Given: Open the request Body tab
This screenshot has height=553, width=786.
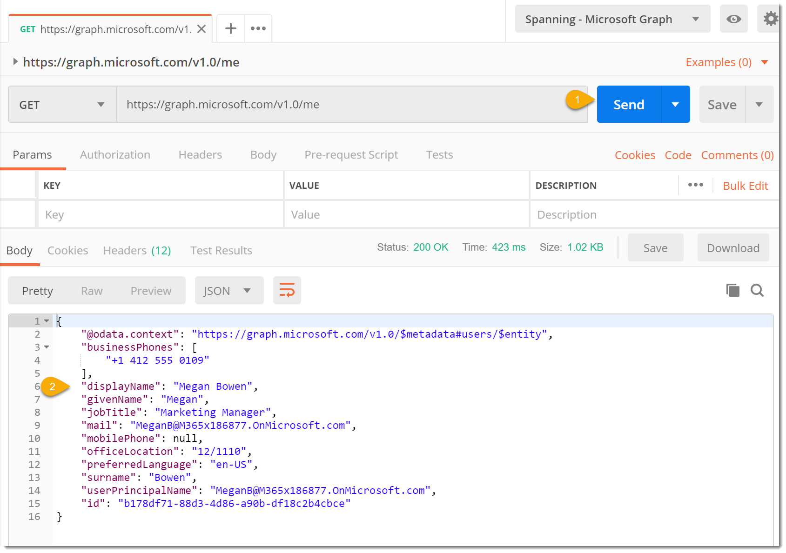Looking at the screenshot, I should click(x=263, y=155).
